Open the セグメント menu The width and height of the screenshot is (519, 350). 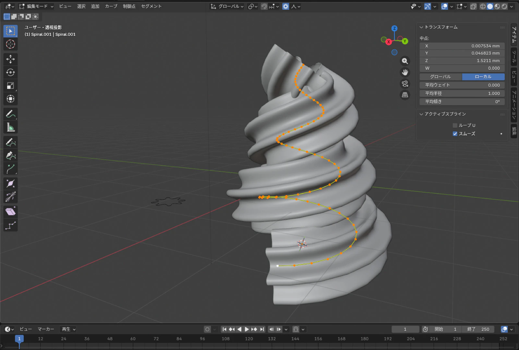click(151, 6)
